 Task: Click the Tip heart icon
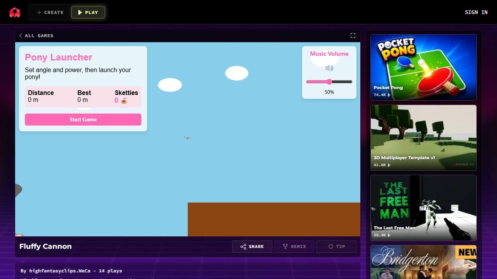pyautogui.click(x=331, y=246)
